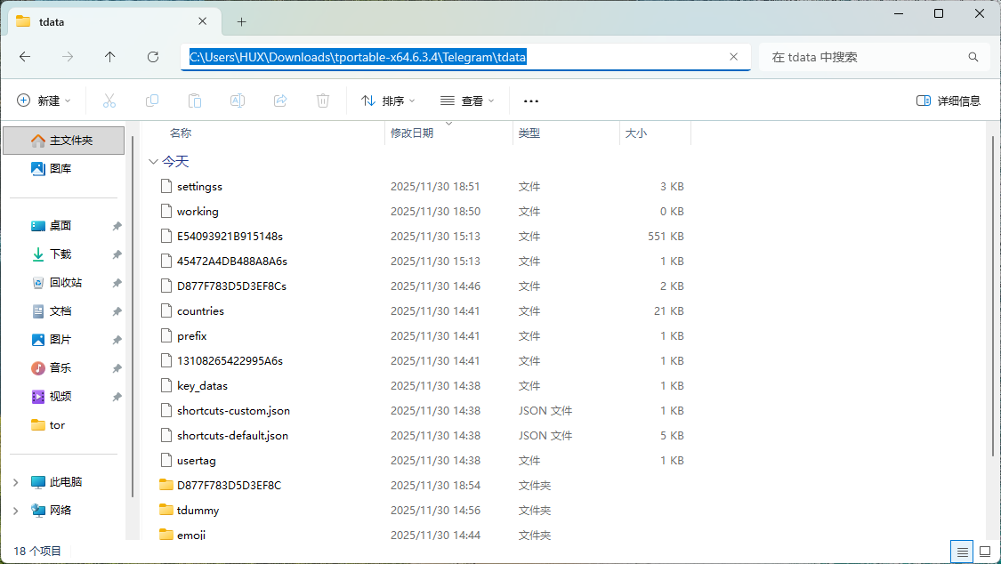1001x564 pixels.
Task: Click the search magnifier icon
Action: click(x=973, y=57)
